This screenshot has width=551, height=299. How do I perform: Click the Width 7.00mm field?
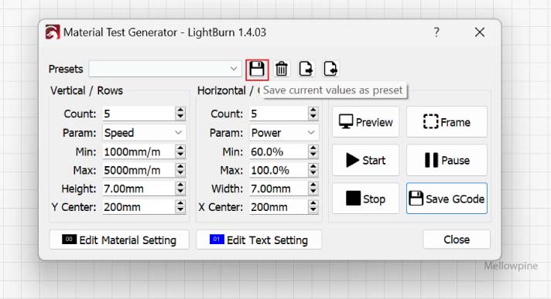(279, 189)
